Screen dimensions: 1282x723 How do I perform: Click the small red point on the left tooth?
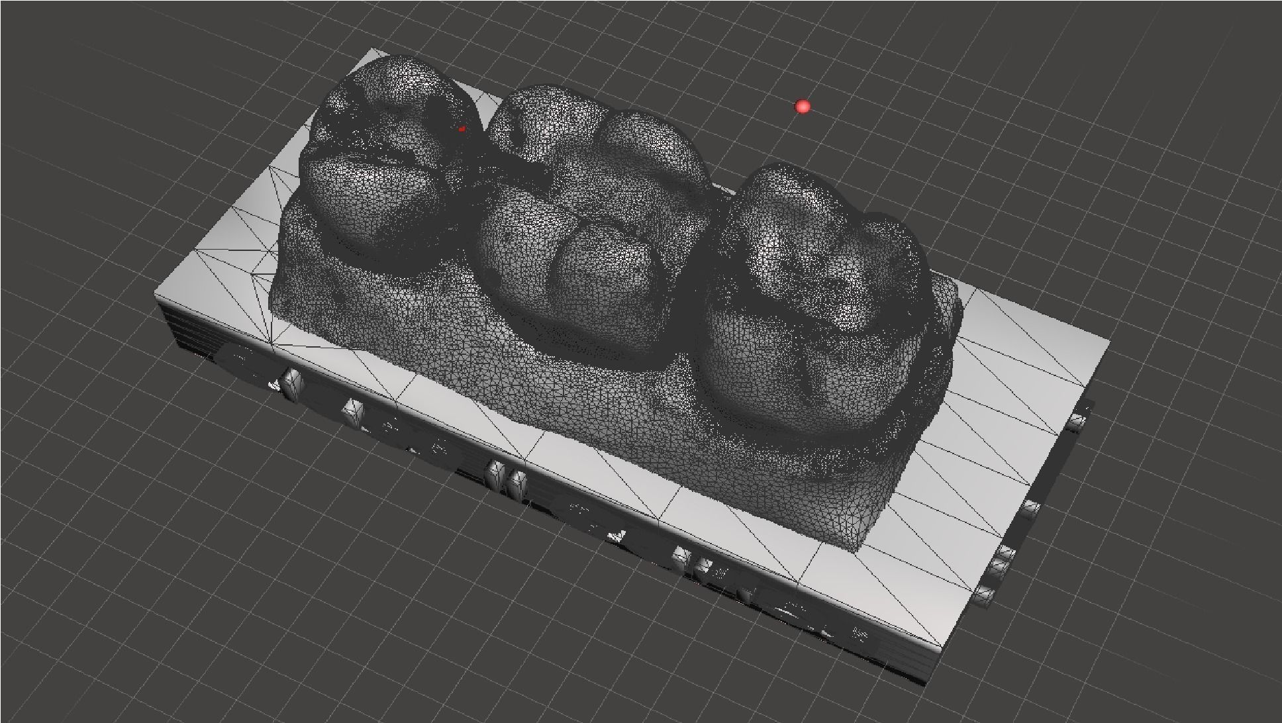click(x=462, y=129)
